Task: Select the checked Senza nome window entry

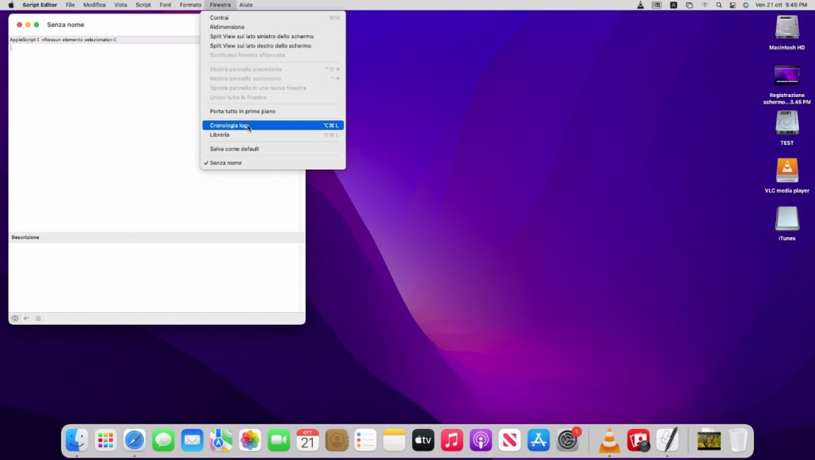Action: (226, 162)
